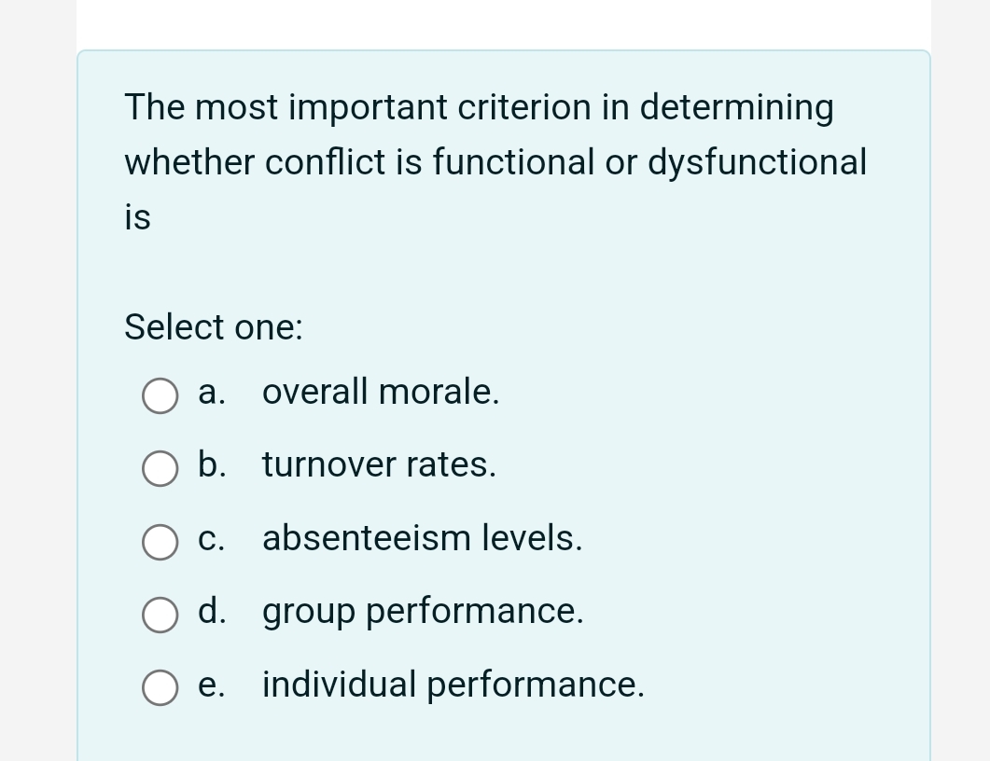Viewport: 990px width, 761px height.
Task: Select the radio button for option a
Action: [160, 395]
